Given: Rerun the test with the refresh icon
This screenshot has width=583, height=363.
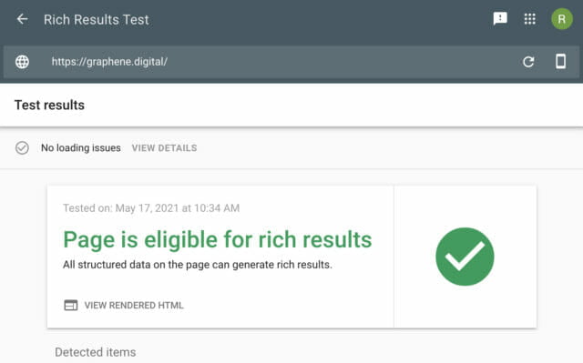Looking at the screenshot, I should [x=528, y=62].
